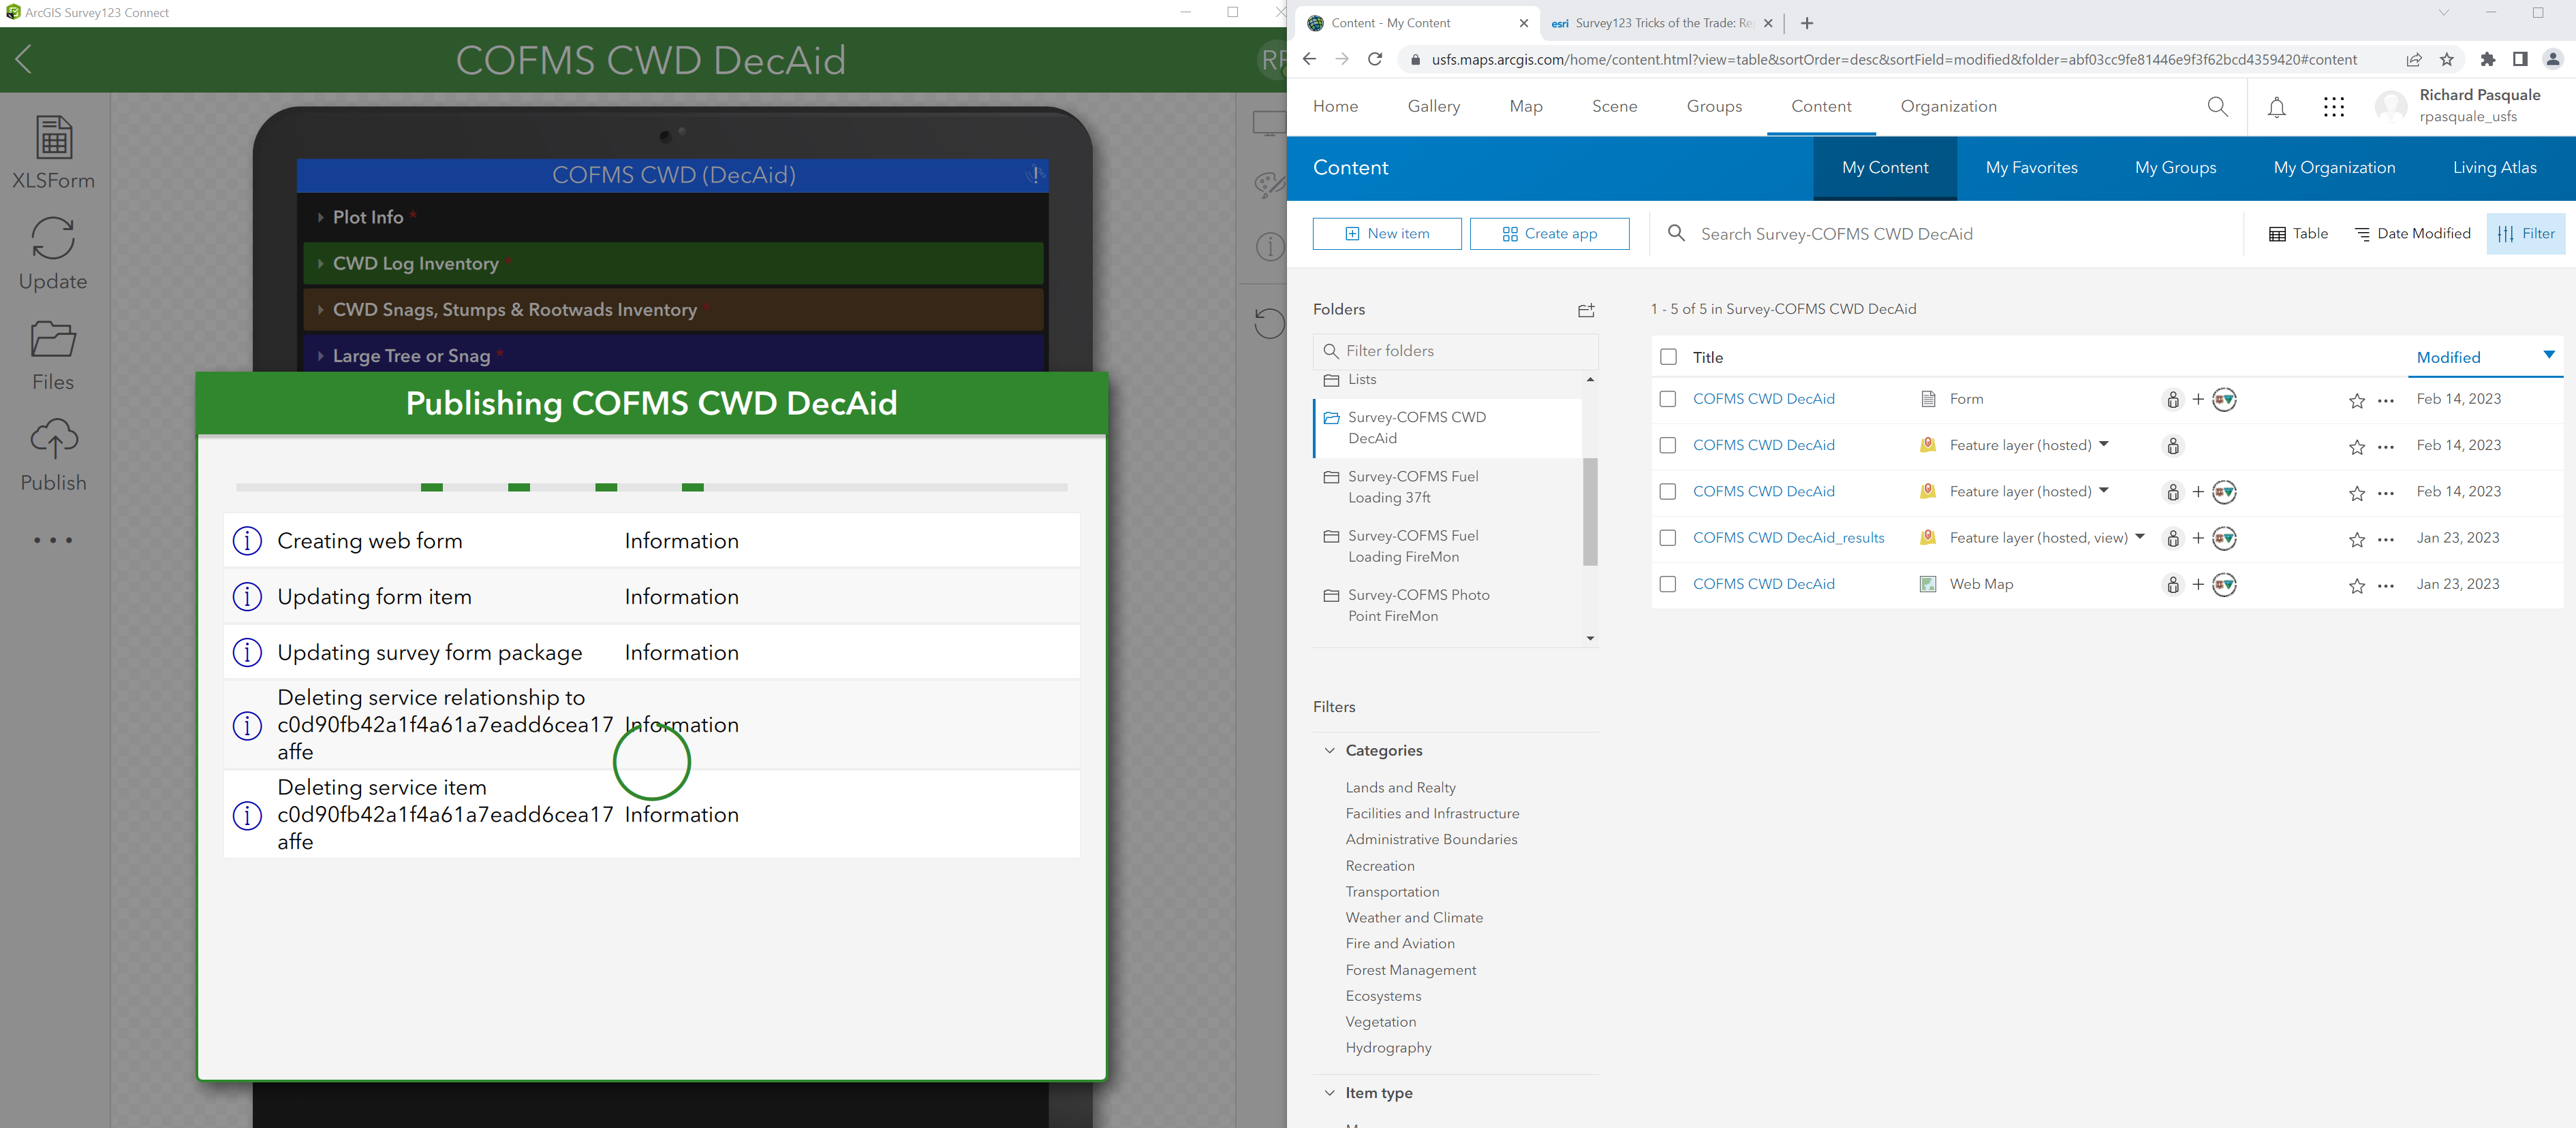Screen dimensions: 2576x1128
Task: Open the app launcher grid
Action: pos(2334,107)
